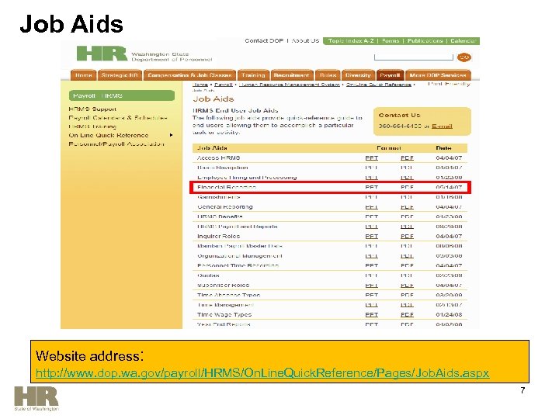Viewport: 559px width, 419px height.
Task: Select the 'Financial Reporting' row title
Action: pyautogui.click(x=227, y=187)
